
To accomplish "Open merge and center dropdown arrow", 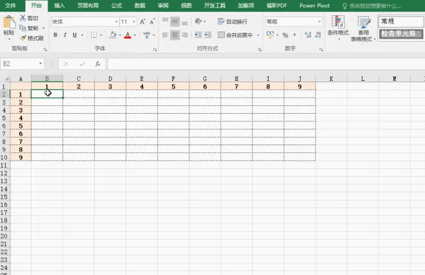I will click(x=258, y=35).
